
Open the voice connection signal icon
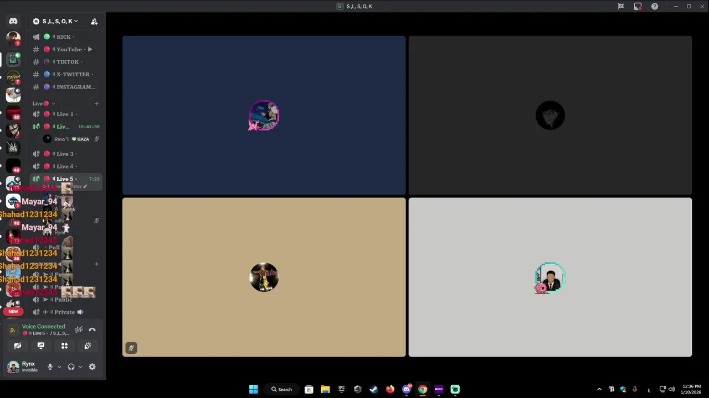(12, 330)
